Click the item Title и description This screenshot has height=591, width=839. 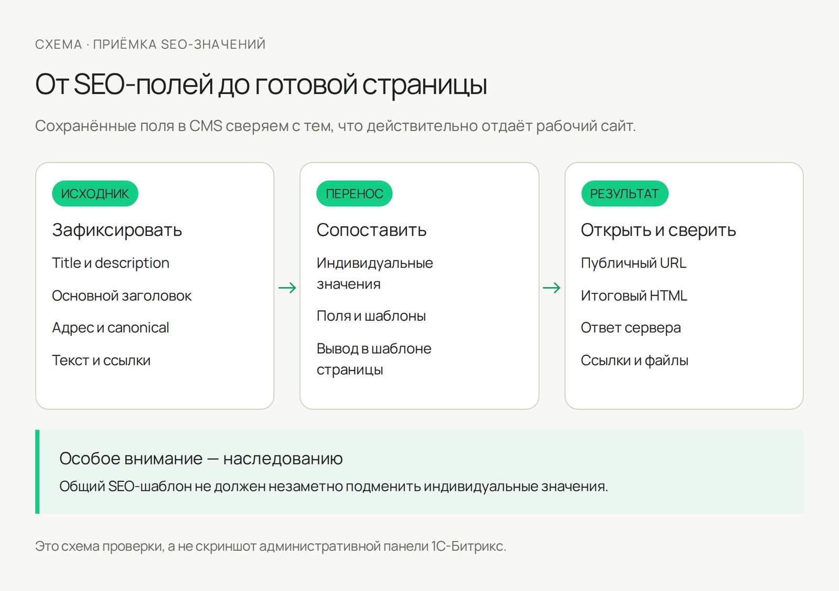coord(111,263)
